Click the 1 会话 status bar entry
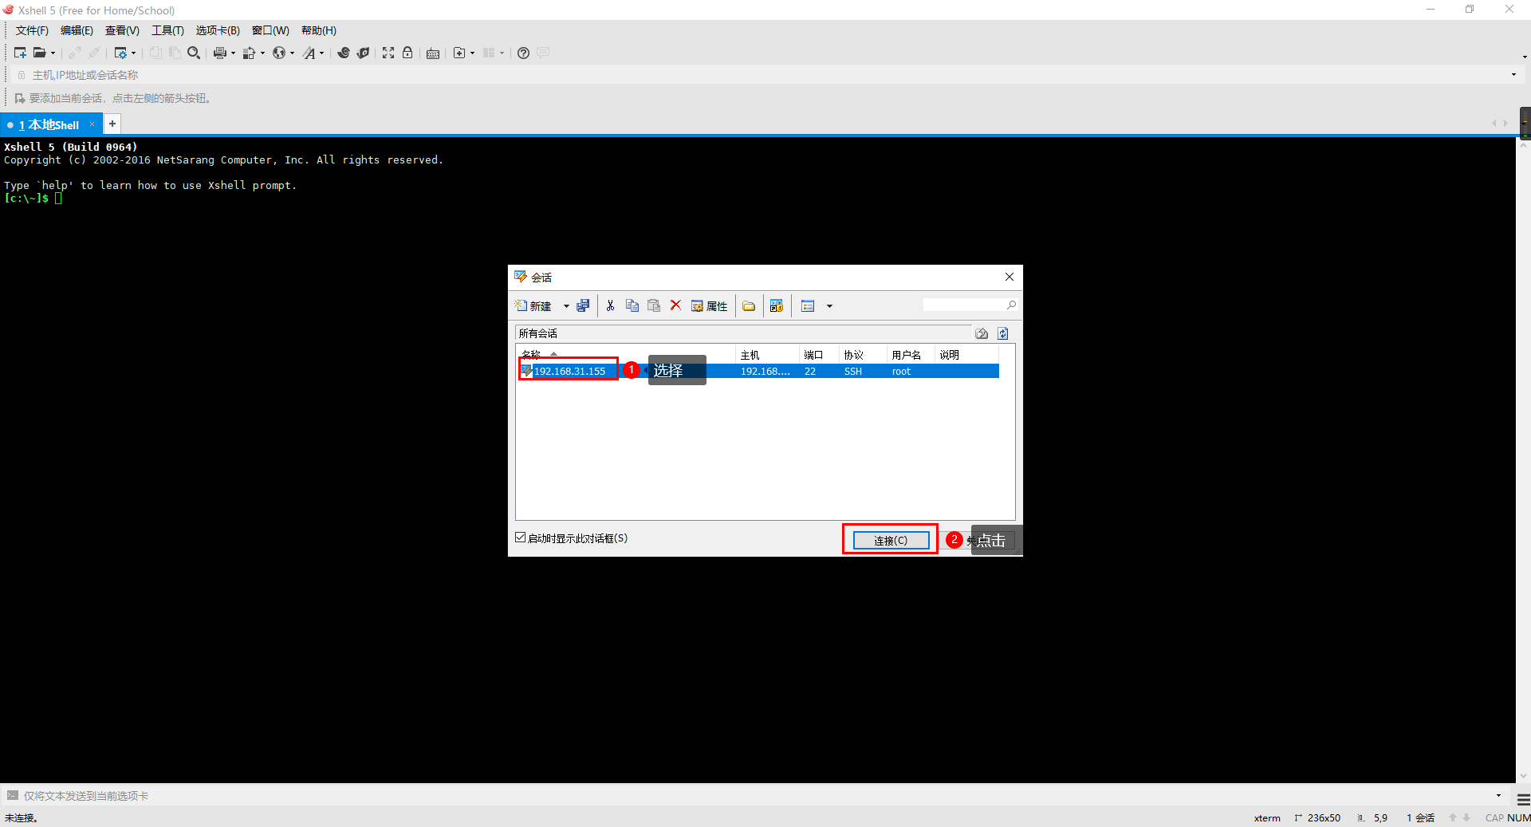The width and height of the screenshot is (1531, 827). coord(1420,817)
